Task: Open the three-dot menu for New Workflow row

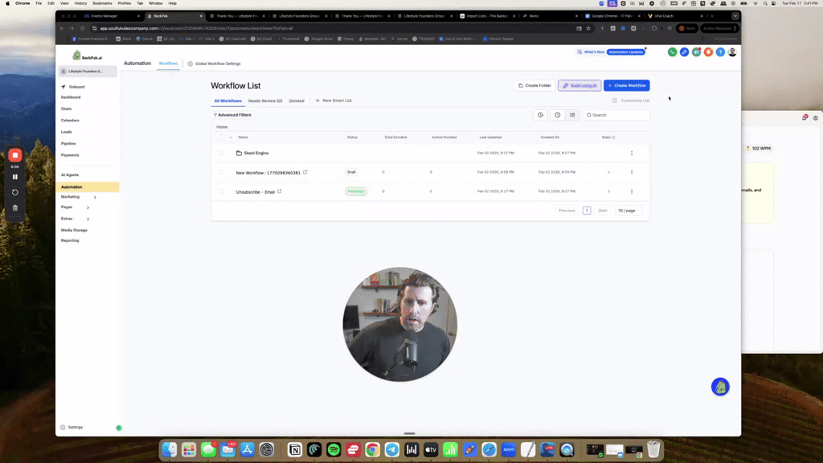Action: (632, 172)
